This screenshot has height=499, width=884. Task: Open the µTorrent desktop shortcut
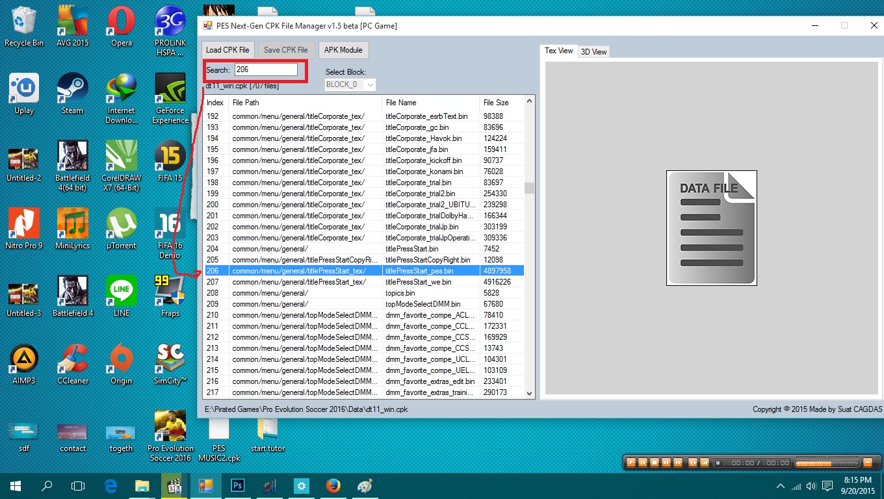pos(122,229)
